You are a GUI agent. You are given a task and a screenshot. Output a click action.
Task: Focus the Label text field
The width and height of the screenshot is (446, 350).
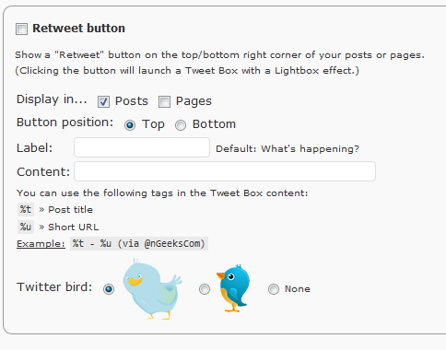(142, 147)
